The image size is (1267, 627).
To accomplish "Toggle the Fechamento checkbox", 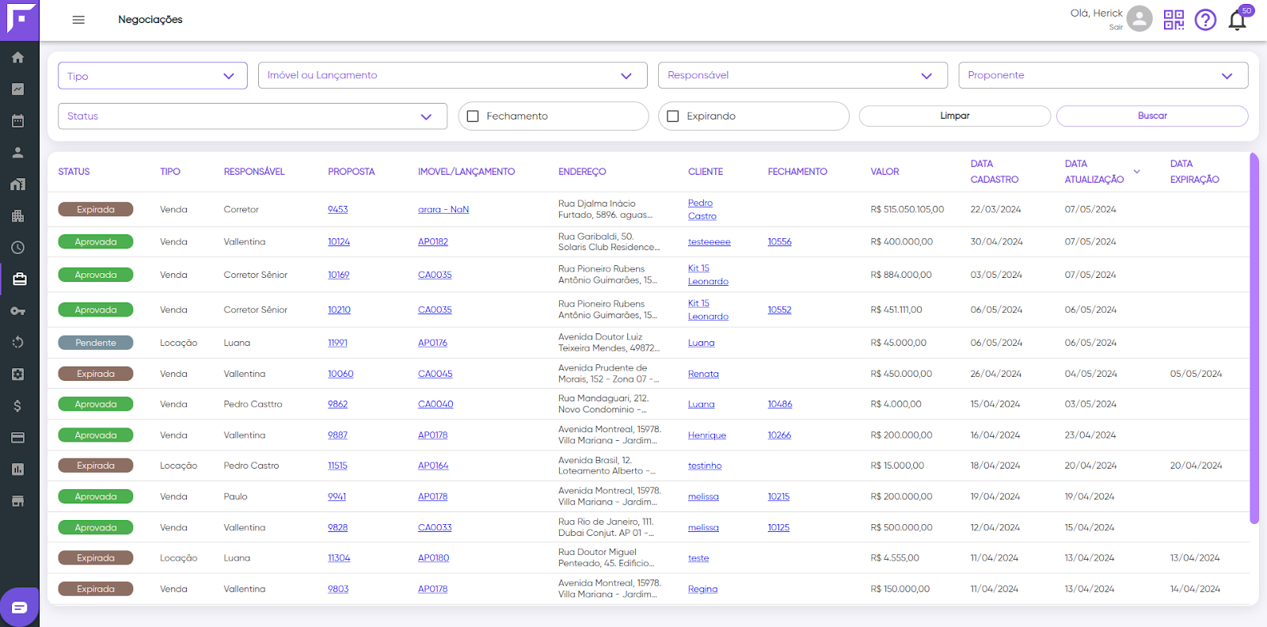I will click(x=473, y=116).
